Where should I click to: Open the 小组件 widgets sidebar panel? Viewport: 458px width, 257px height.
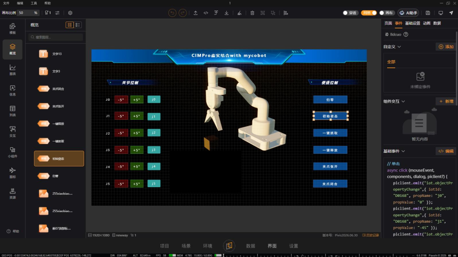point(13,152)
